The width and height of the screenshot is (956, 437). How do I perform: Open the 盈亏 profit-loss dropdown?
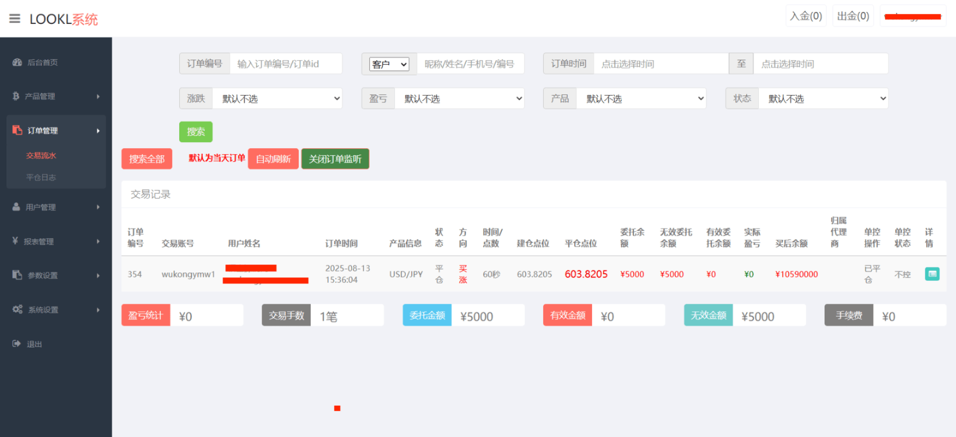(459, 98)
